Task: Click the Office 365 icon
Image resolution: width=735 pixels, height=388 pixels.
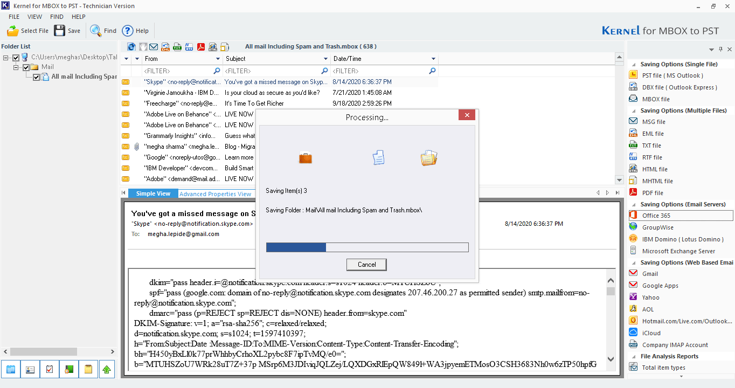Action: coord(634,216)
